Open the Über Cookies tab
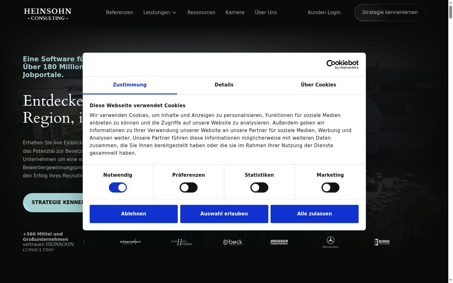The height and width of the screenshot is (283, 453). pos(318,85)
